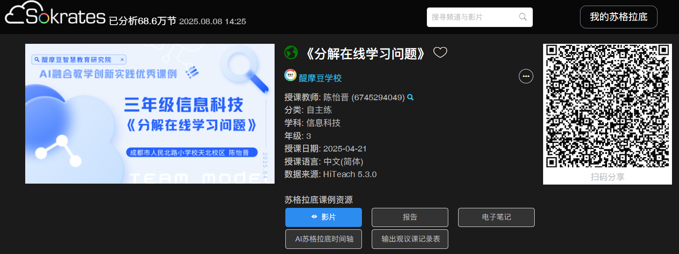This screenshot has height=254, width=679.
Task: Click the eye icon on 影片 button
Action: (x=314, y=217)
